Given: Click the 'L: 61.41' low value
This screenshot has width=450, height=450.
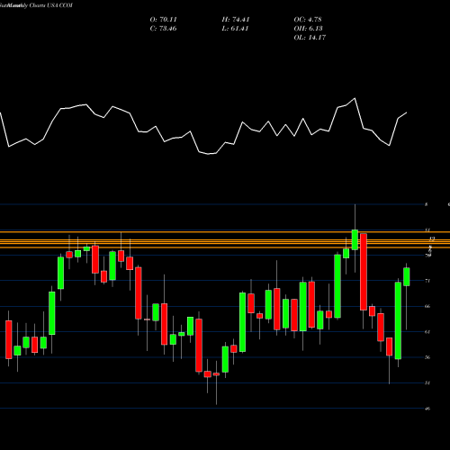Looking at the screenshot, I should [236, 29].
